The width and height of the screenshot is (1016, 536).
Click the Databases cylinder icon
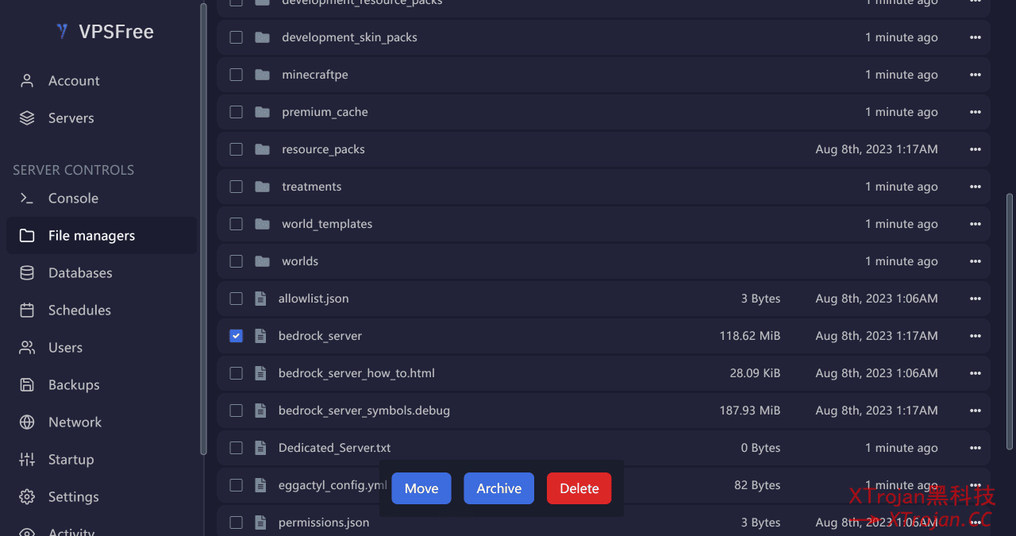[x=27, y=273]
